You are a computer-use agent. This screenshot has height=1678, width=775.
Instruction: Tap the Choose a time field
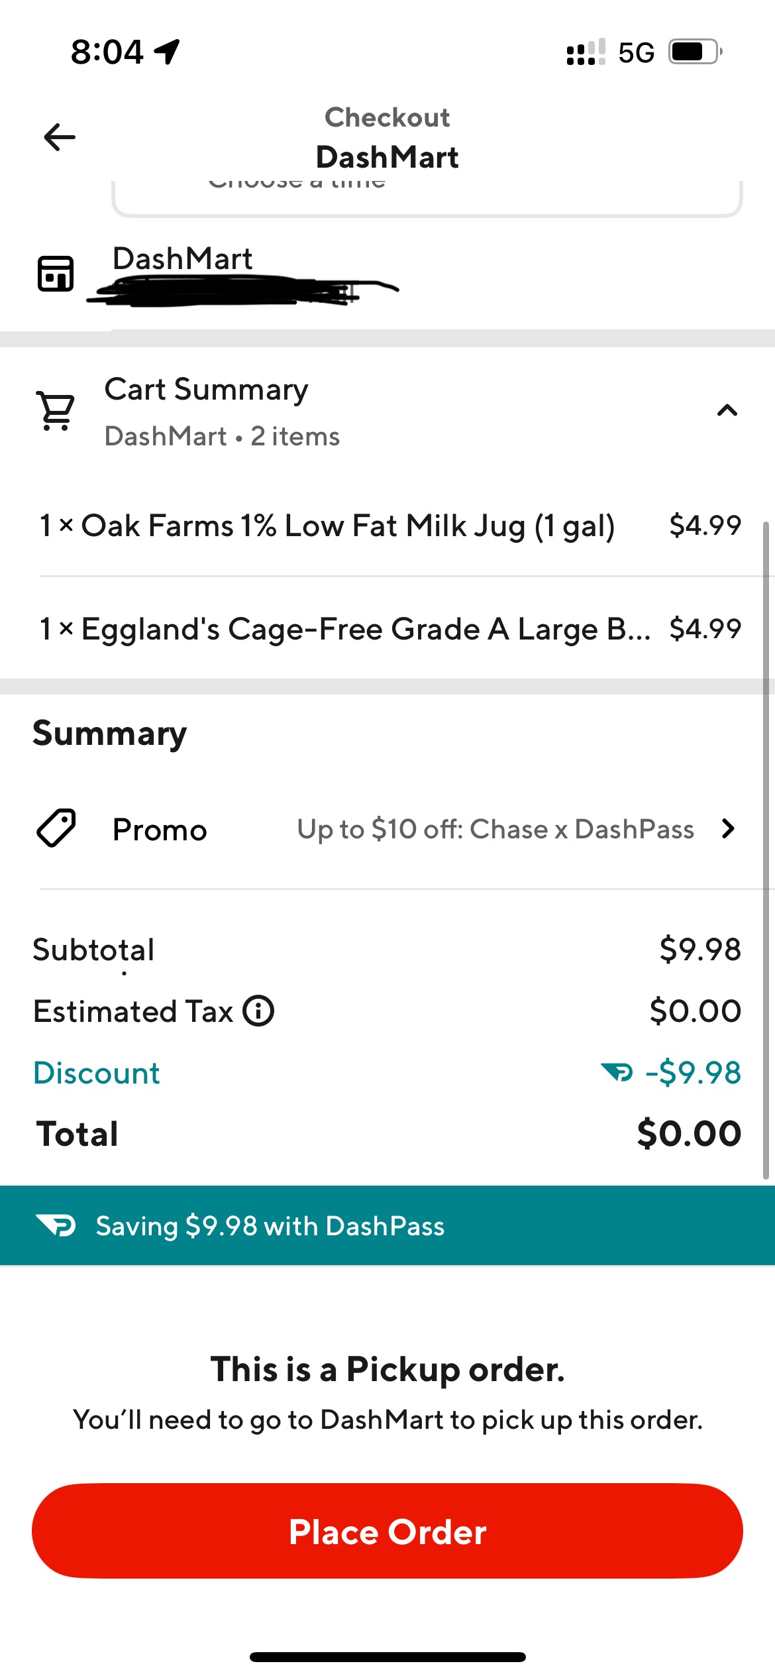[427, 196]
